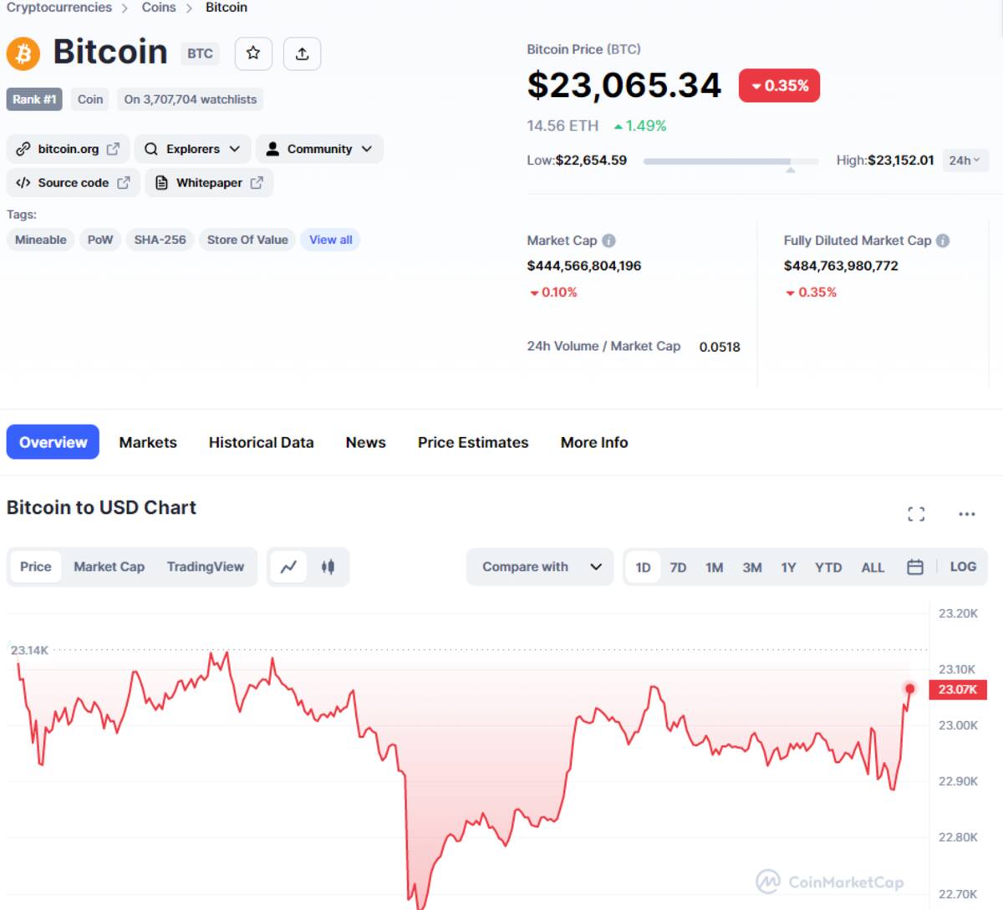Click View all tags
This screenshot has width=1003, height=910.
tap(331, 240)
